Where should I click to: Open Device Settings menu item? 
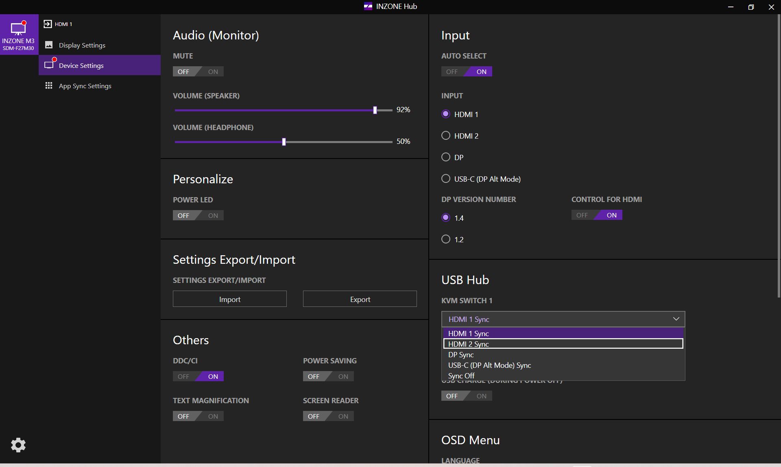click(100, 65)
